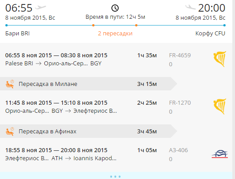Click the first orange stopover dot on timeline
235x179 pixels.
[x=93, y=26]
